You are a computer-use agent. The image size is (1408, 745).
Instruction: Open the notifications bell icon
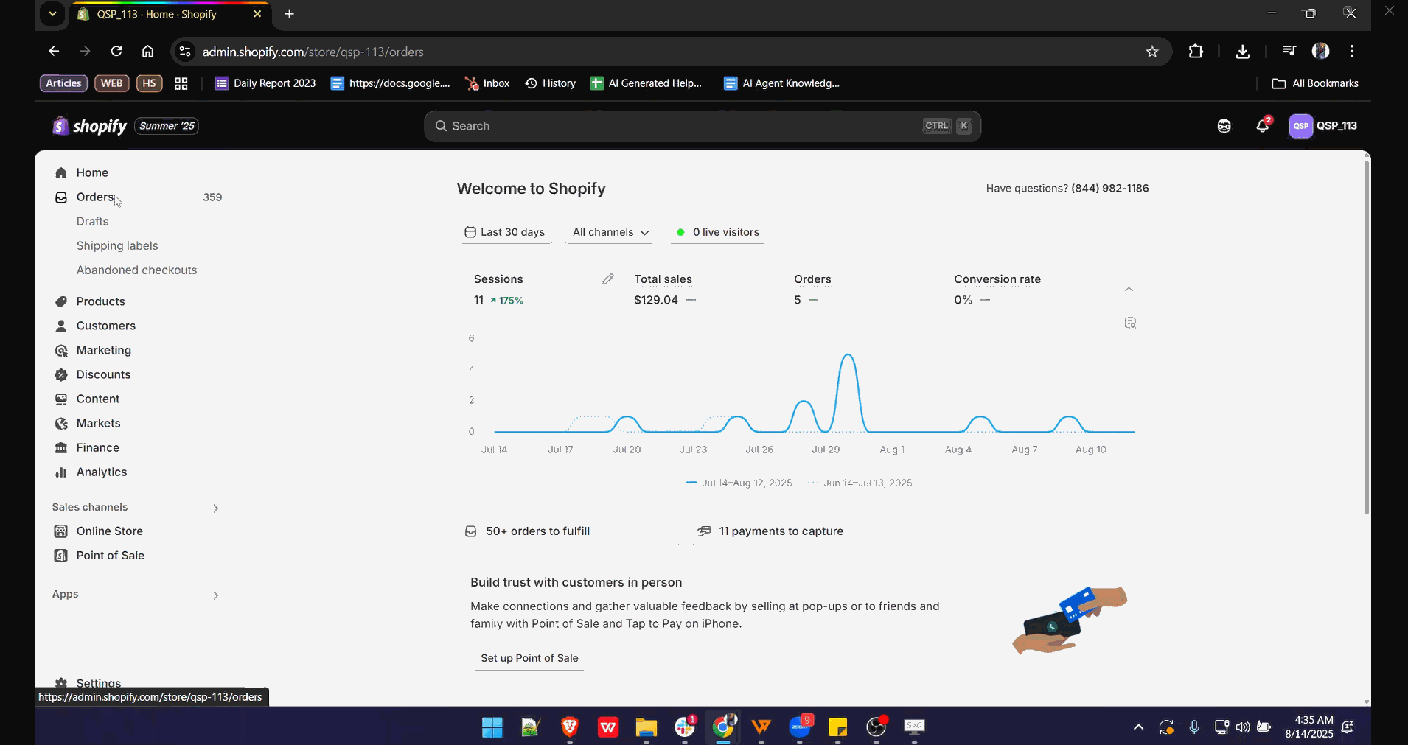click(x=1262, y=126)
